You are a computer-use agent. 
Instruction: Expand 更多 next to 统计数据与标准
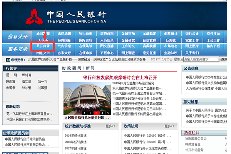click(110, 126)
